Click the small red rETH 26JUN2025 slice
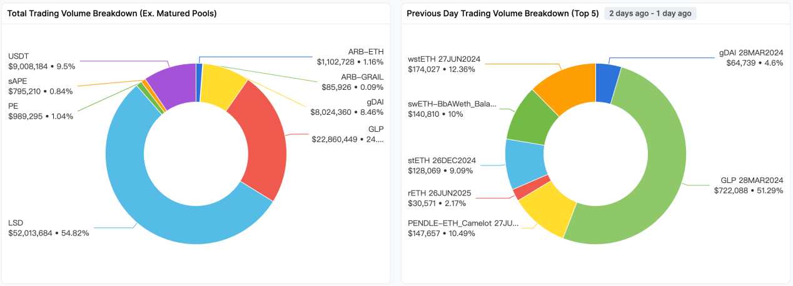793x286 pixels. pyautogui.click(x=531, y=187)
